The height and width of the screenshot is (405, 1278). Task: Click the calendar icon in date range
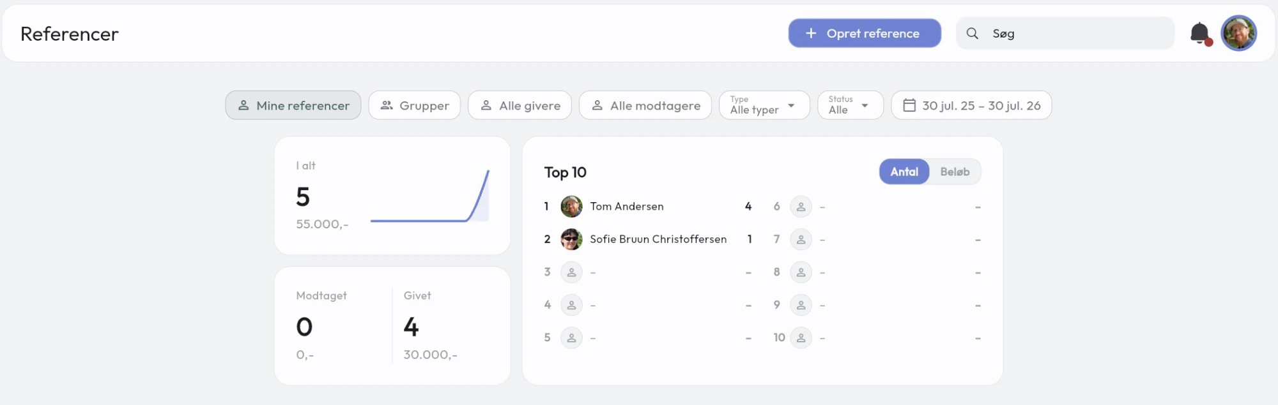click(909, 105)
